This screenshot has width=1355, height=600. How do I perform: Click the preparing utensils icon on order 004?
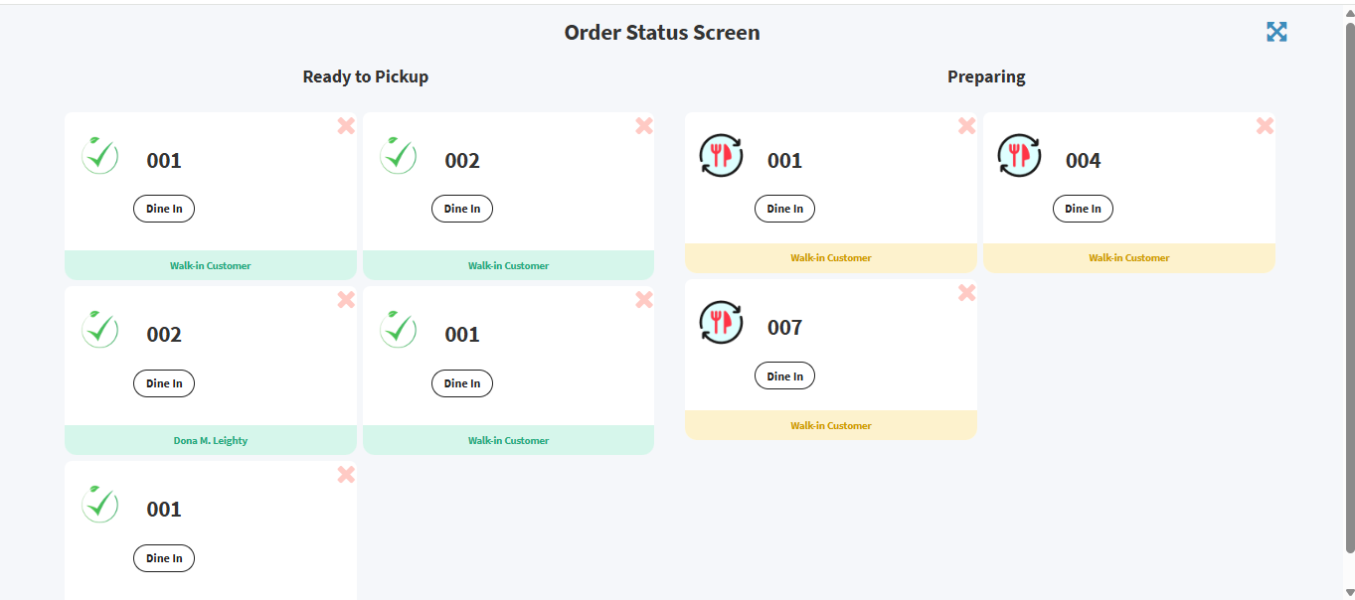coord(1019,155)
